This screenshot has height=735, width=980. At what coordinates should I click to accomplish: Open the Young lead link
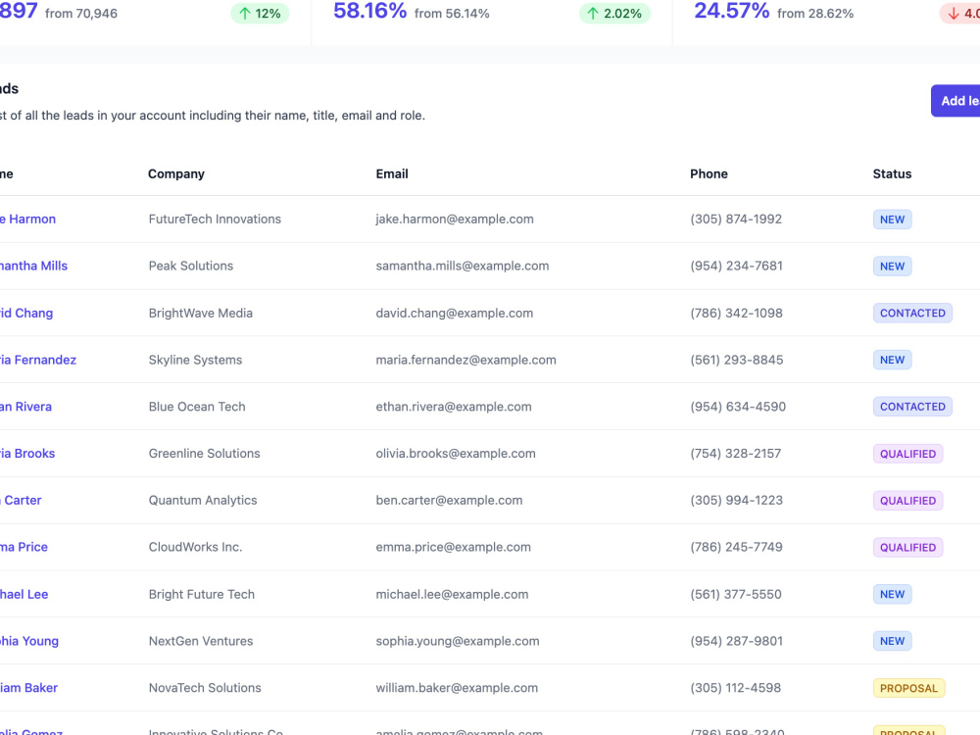point(29,641)
